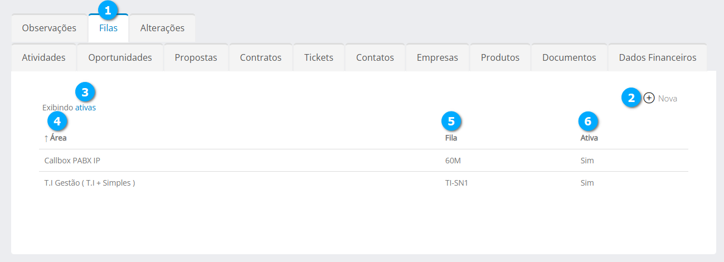Switch to the Propostas tab
The image size is (724, 262).
coord(196,57)
